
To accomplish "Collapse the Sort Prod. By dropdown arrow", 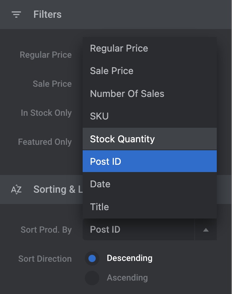I will point(206,230).
